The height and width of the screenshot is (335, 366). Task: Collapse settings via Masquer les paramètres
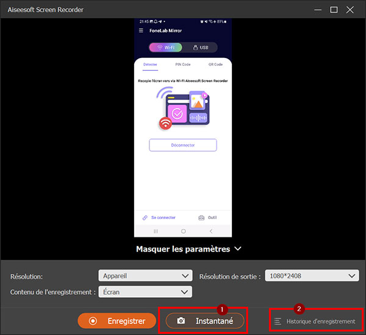[188, 249]
